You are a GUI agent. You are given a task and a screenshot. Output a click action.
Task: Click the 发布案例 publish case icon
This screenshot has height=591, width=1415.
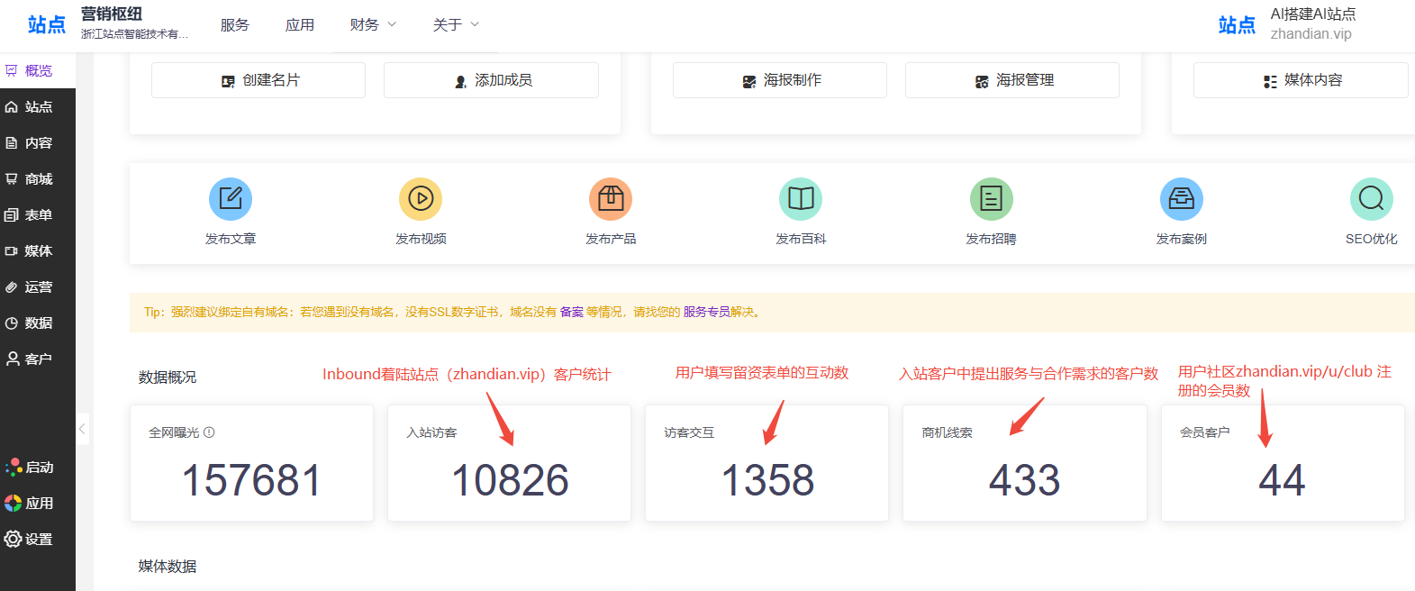[1181, 199]
